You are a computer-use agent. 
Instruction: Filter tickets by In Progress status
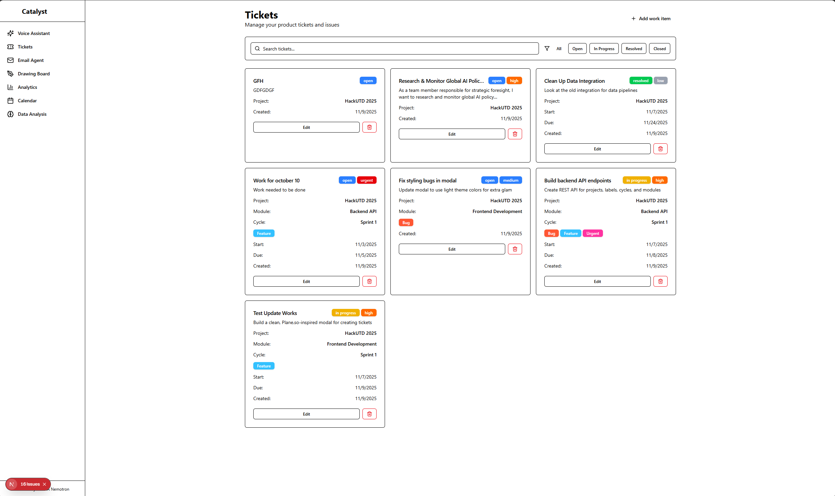click(604, 48)
